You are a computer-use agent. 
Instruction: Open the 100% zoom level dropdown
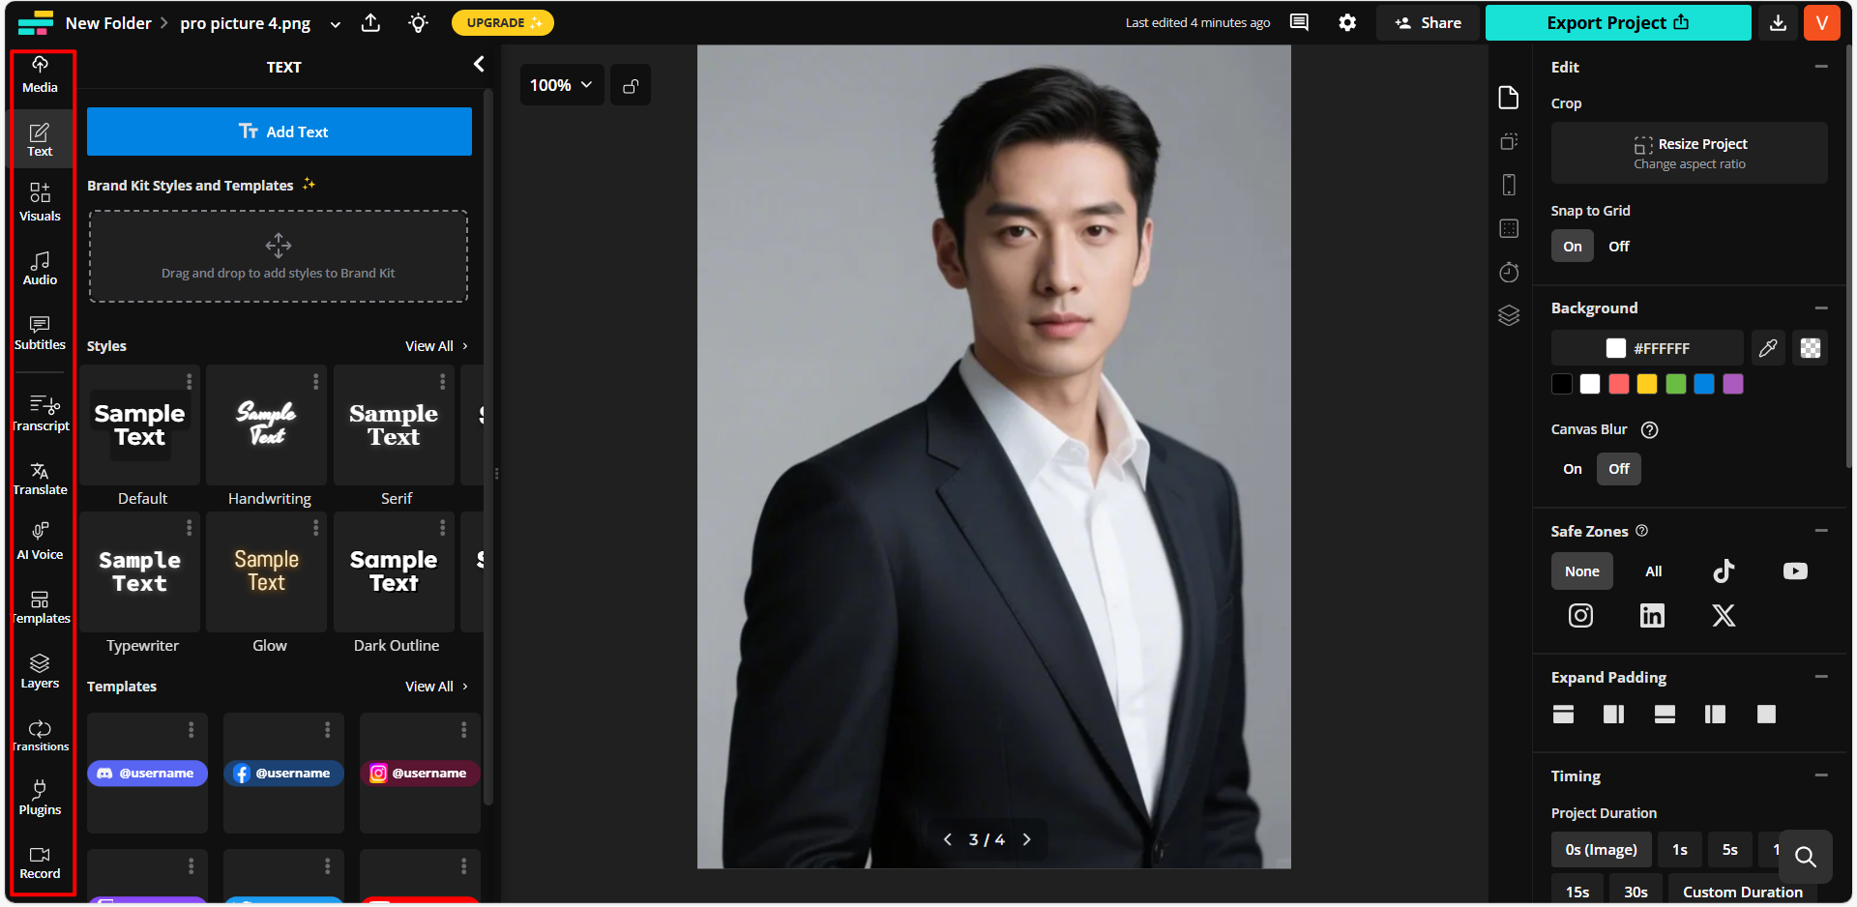pyautogui.click(x=562, y=85)
